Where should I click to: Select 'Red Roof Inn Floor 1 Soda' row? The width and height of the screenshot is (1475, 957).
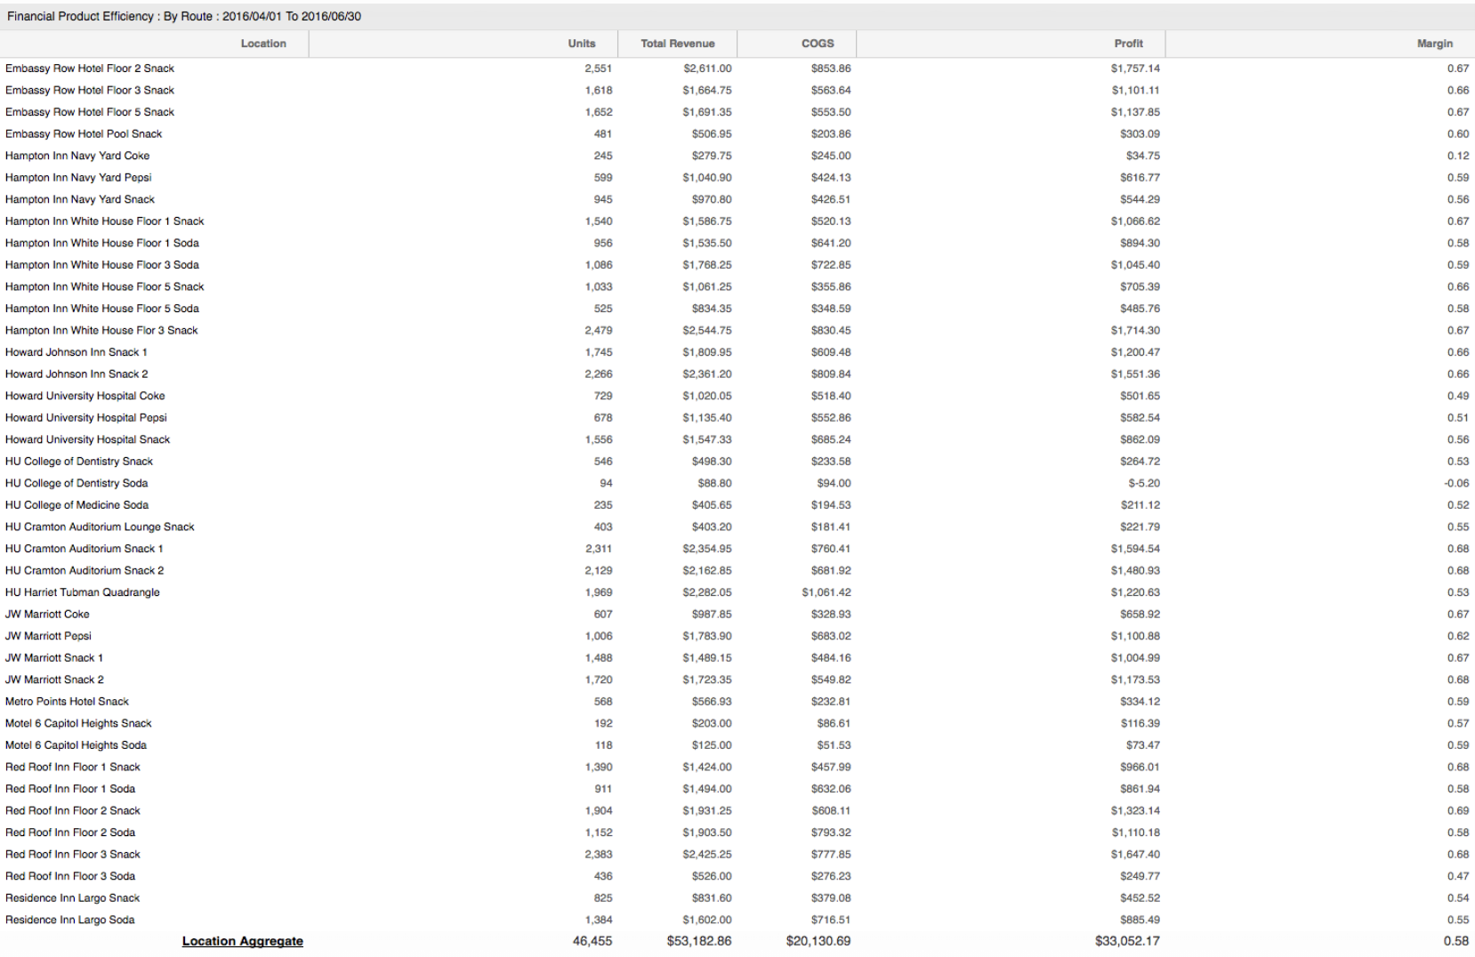(x=737, y=789)
